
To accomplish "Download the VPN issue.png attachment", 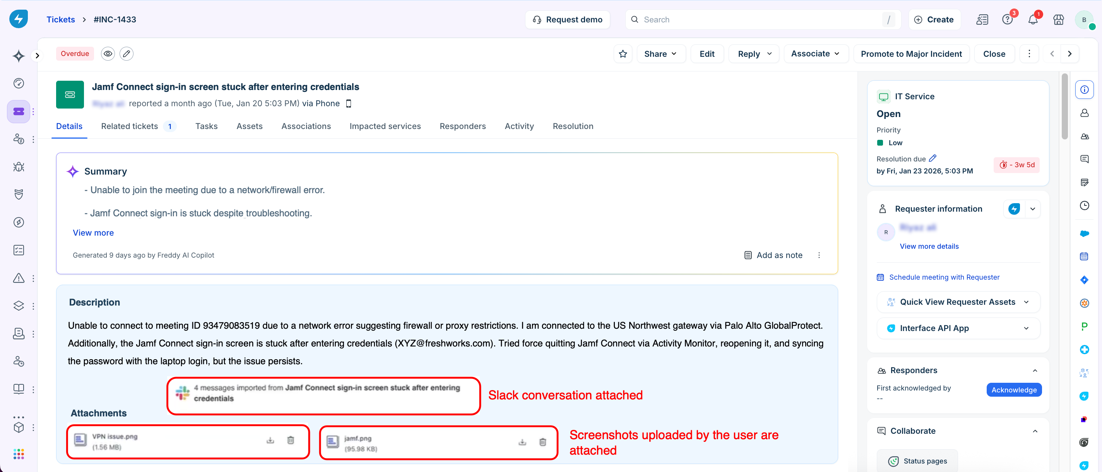I will pyautogui.click(x=270, y=440).
